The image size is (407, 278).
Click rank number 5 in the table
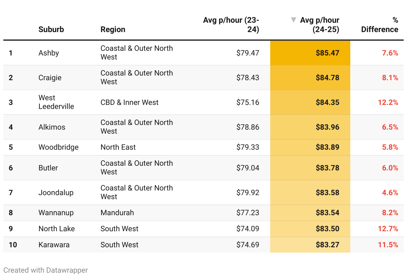11,147
